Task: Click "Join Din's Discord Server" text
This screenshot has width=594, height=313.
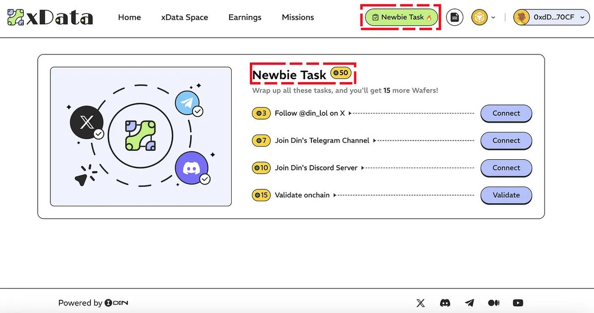Action: pos(316,168)
